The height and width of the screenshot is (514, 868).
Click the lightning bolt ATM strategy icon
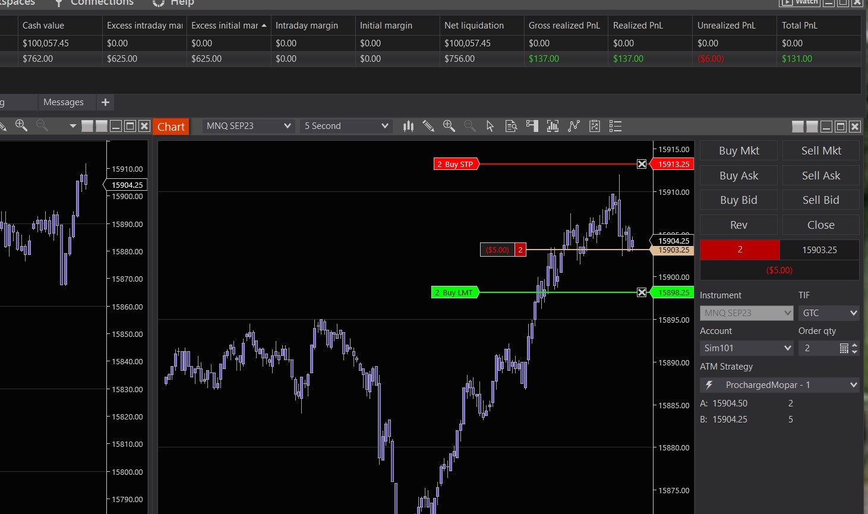pos(709,385)
